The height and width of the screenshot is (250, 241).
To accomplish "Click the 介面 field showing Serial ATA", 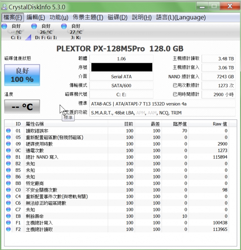I will [122, 77].
